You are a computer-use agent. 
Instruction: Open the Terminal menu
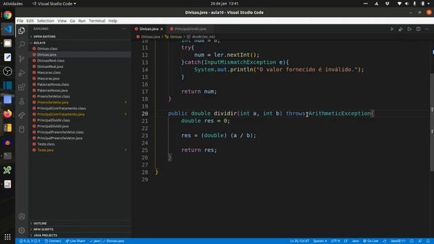pos(97,21)
